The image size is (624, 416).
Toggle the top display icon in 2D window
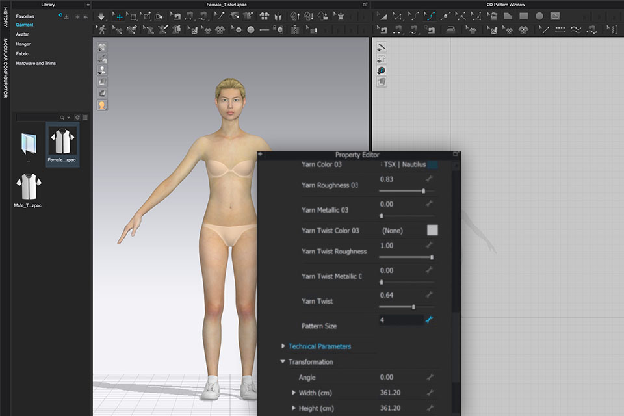[382, 47]
